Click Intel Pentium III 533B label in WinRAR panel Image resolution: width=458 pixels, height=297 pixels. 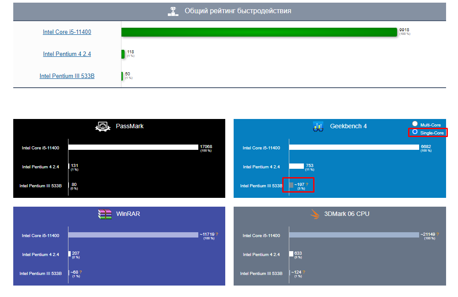(x=41, y=274)
